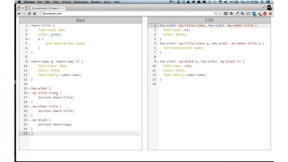Click the CSS panel header

click(209, 20)
